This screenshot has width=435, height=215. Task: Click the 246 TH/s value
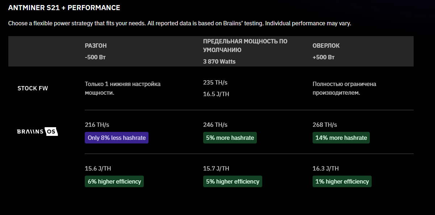click(215, 125)
